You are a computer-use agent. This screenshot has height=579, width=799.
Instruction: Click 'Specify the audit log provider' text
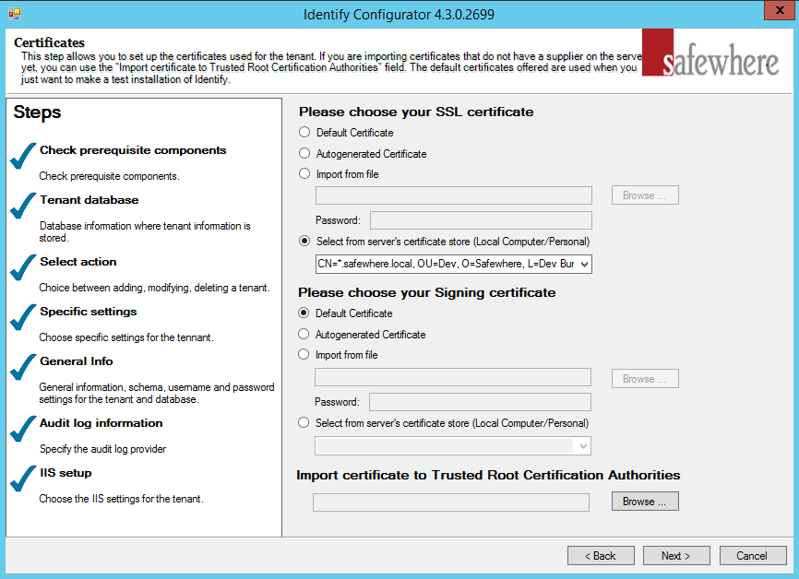(103, 449)
